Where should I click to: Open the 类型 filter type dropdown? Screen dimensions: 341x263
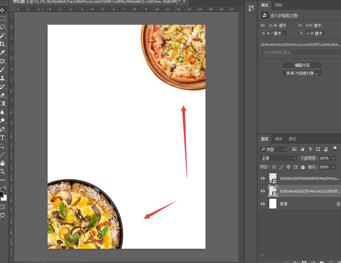point(273,149)
